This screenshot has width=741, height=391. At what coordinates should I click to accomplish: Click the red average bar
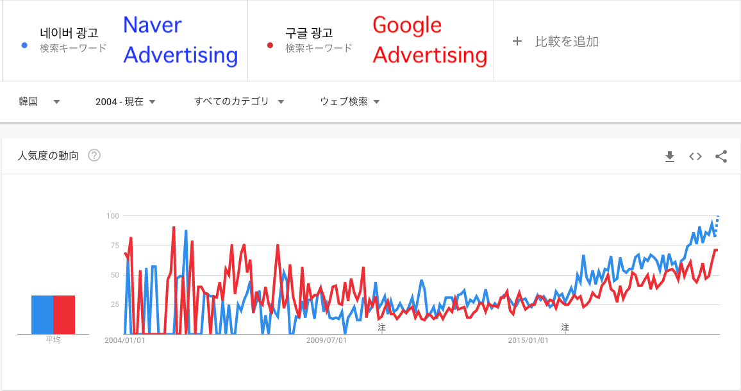tap(64, 315)
